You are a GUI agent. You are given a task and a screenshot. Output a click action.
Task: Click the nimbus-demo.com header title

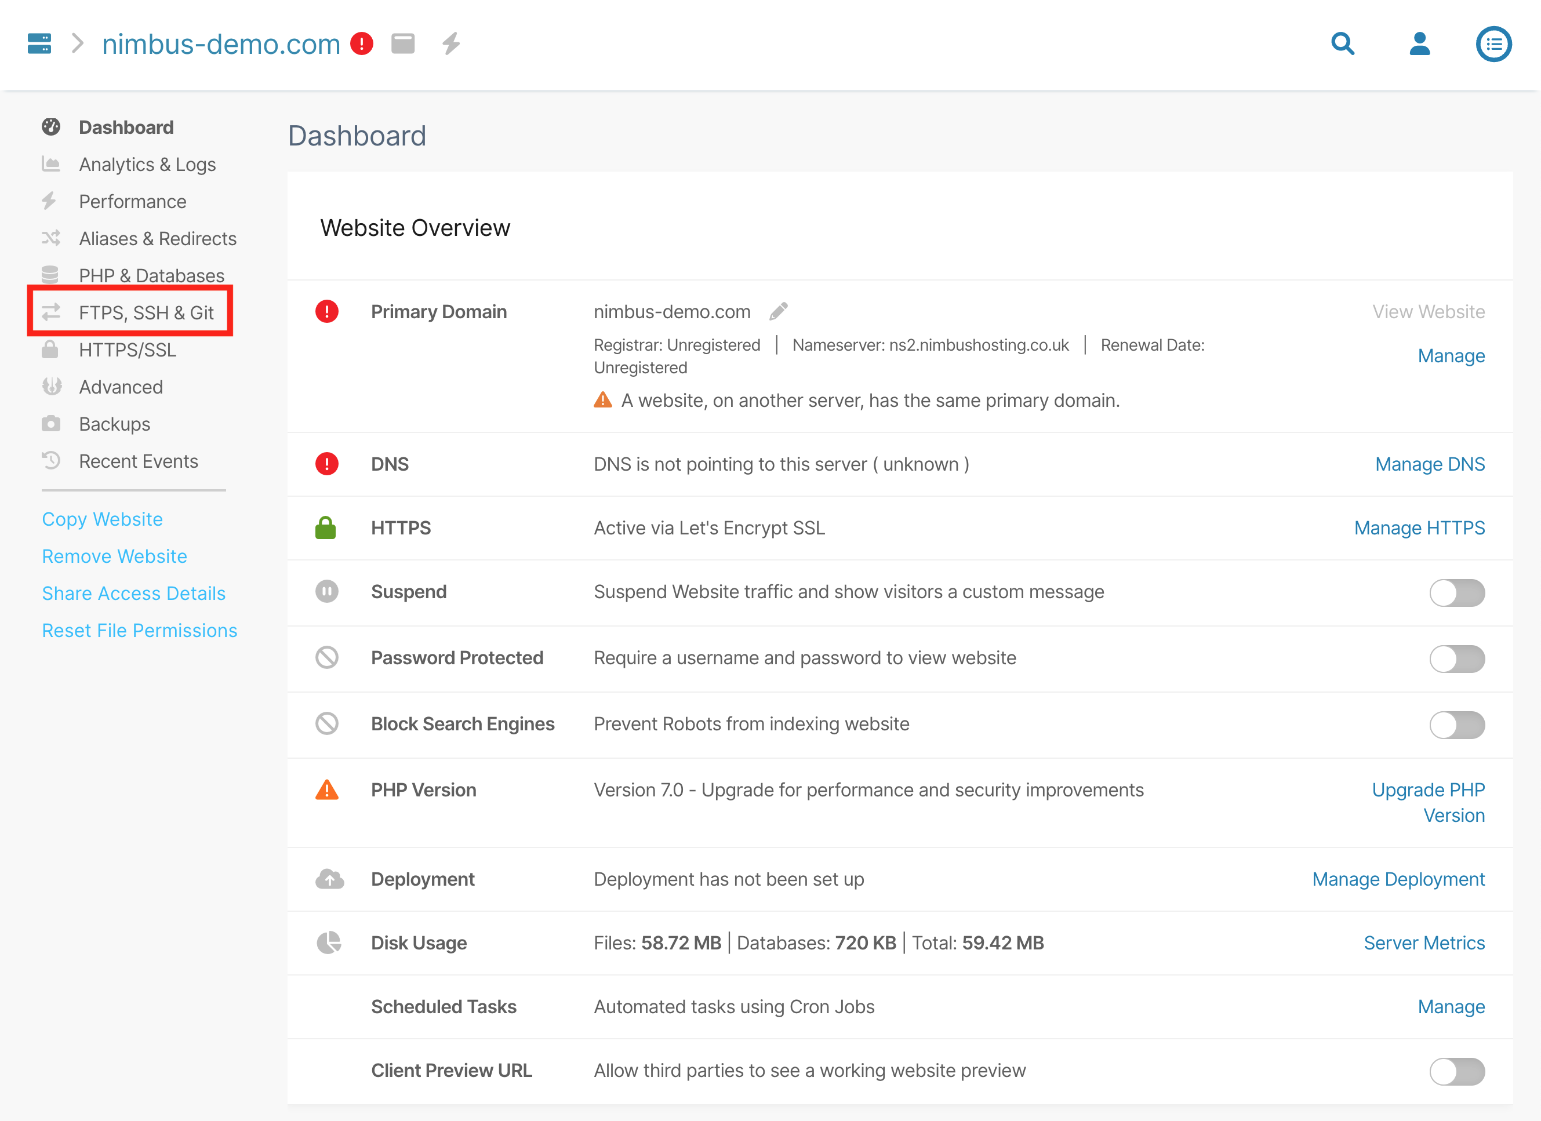(x=220, y=44)
